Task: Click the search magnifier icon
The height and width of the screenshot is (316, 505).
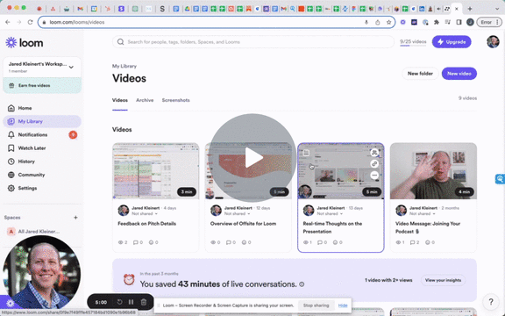Action: click(120, 42)
